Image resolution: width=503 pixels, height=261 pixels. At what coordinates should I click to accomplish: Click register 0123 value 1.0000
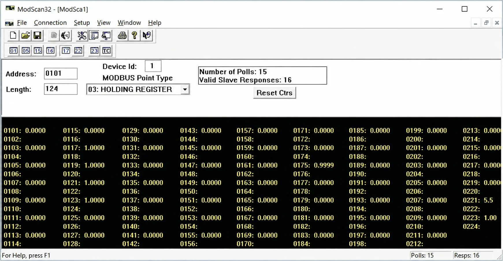click(94, 200)
